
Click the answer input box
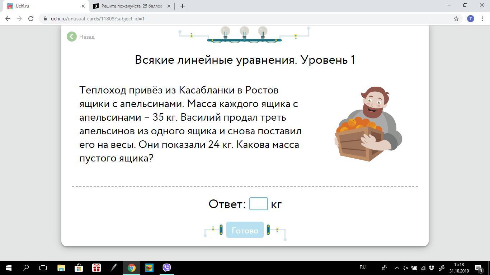point(258,204)
